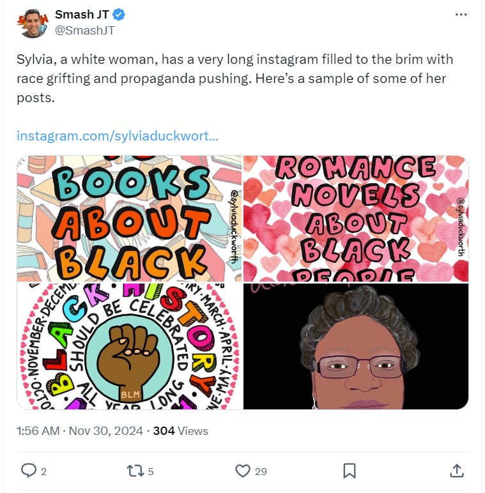The width and height of the screenshot is (485, 493).
Task: Open the Black History raised fist image
Action: click(x=129, y=346)
